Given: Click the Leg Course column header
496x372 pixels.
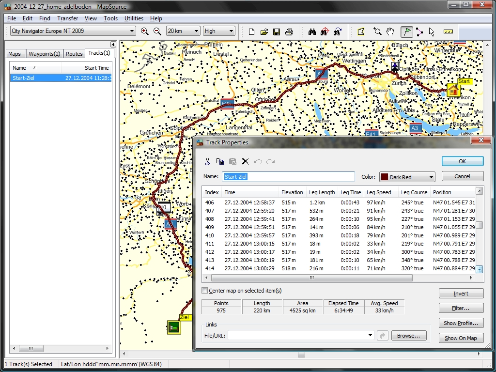Looking at the screenshot, I should pyautogui.click(x=414, y=192).
